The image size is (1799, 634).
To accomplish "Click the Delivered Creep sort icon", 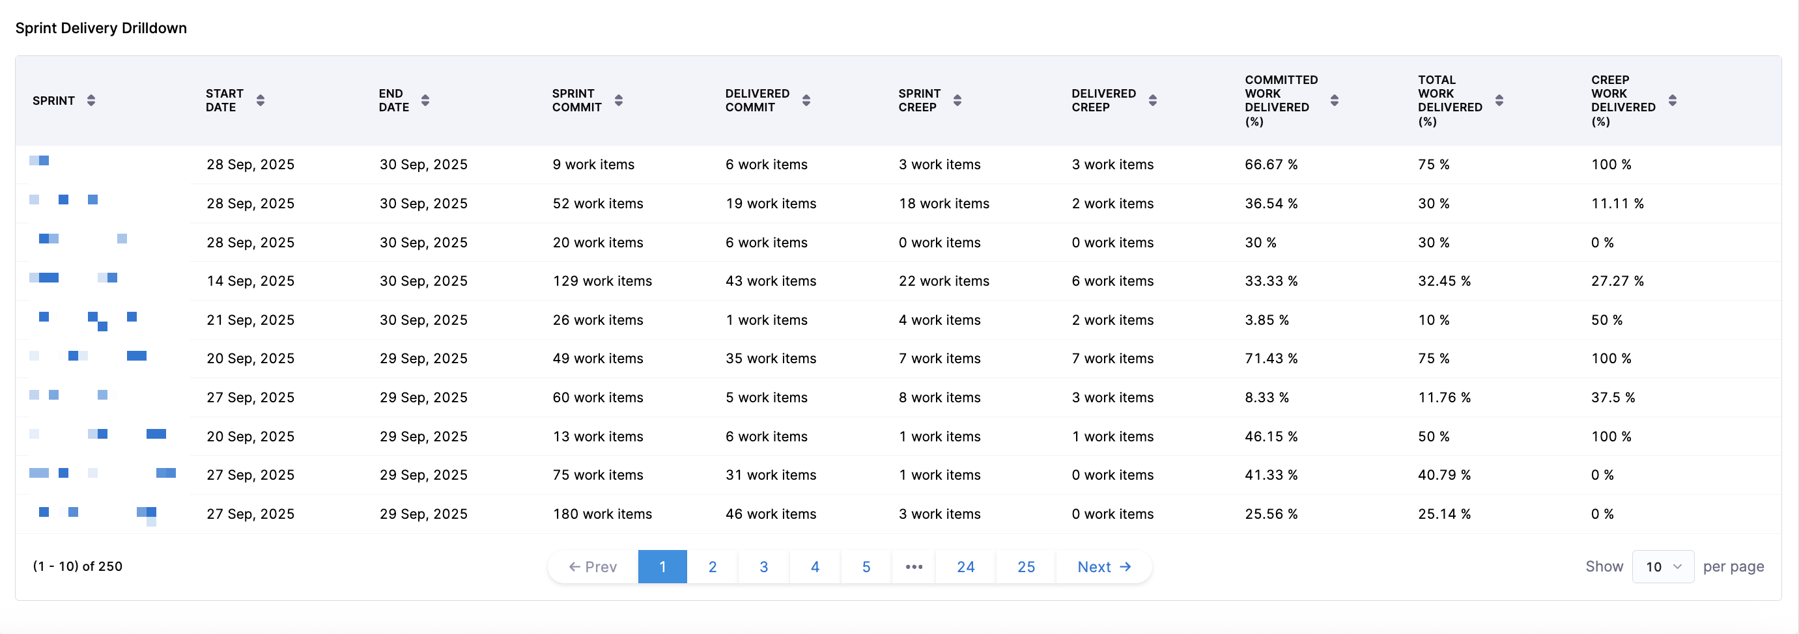I will tap(1153, 100).
